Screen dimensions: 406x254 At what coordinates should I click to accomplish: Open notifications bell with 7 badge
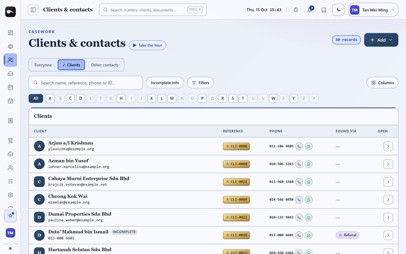(310, 10)
